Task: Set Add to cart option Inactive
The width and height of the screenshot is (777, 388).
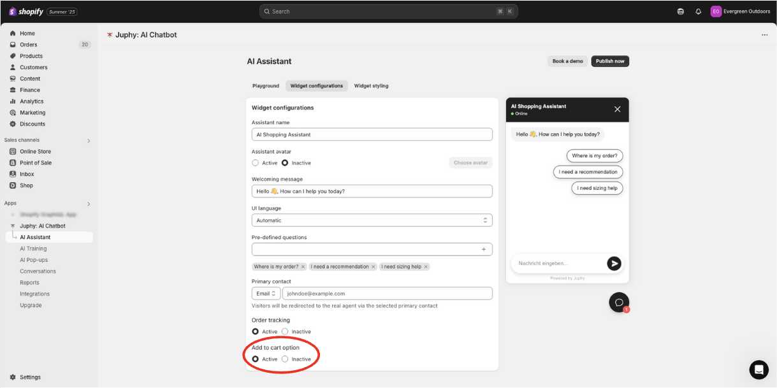Action: pos(285,359)
